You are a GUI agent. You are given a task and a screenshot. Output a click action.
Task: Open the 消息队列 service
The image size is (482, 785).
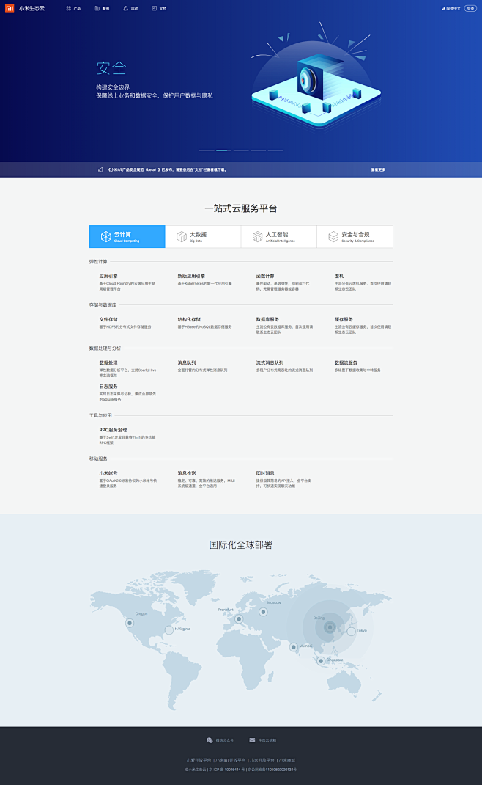click(x=187, y=362)
